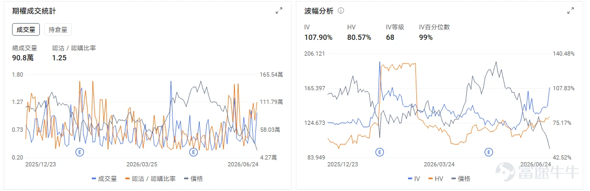
Task: Open the info tooltip next to 波幅分析
Action: 341,10
